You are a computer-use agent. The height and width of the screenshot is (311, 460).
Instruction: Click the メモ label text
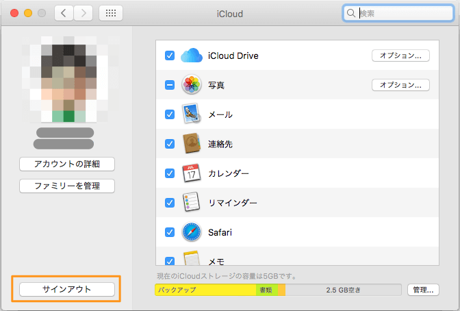pyautogui.click(x=216, y=261)
